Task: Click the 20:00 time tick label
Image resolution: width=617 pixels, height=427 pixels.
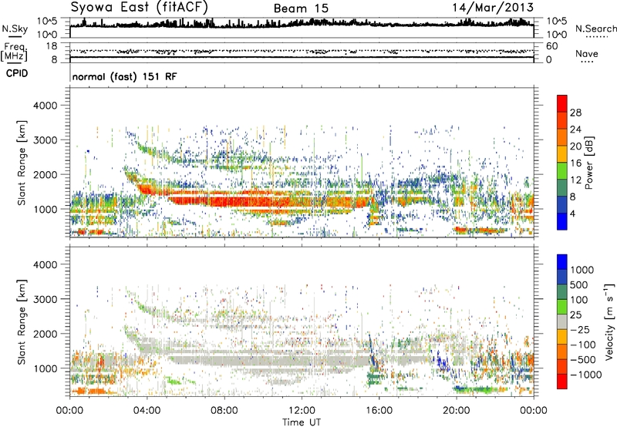Action: click(x=456, y=411)
